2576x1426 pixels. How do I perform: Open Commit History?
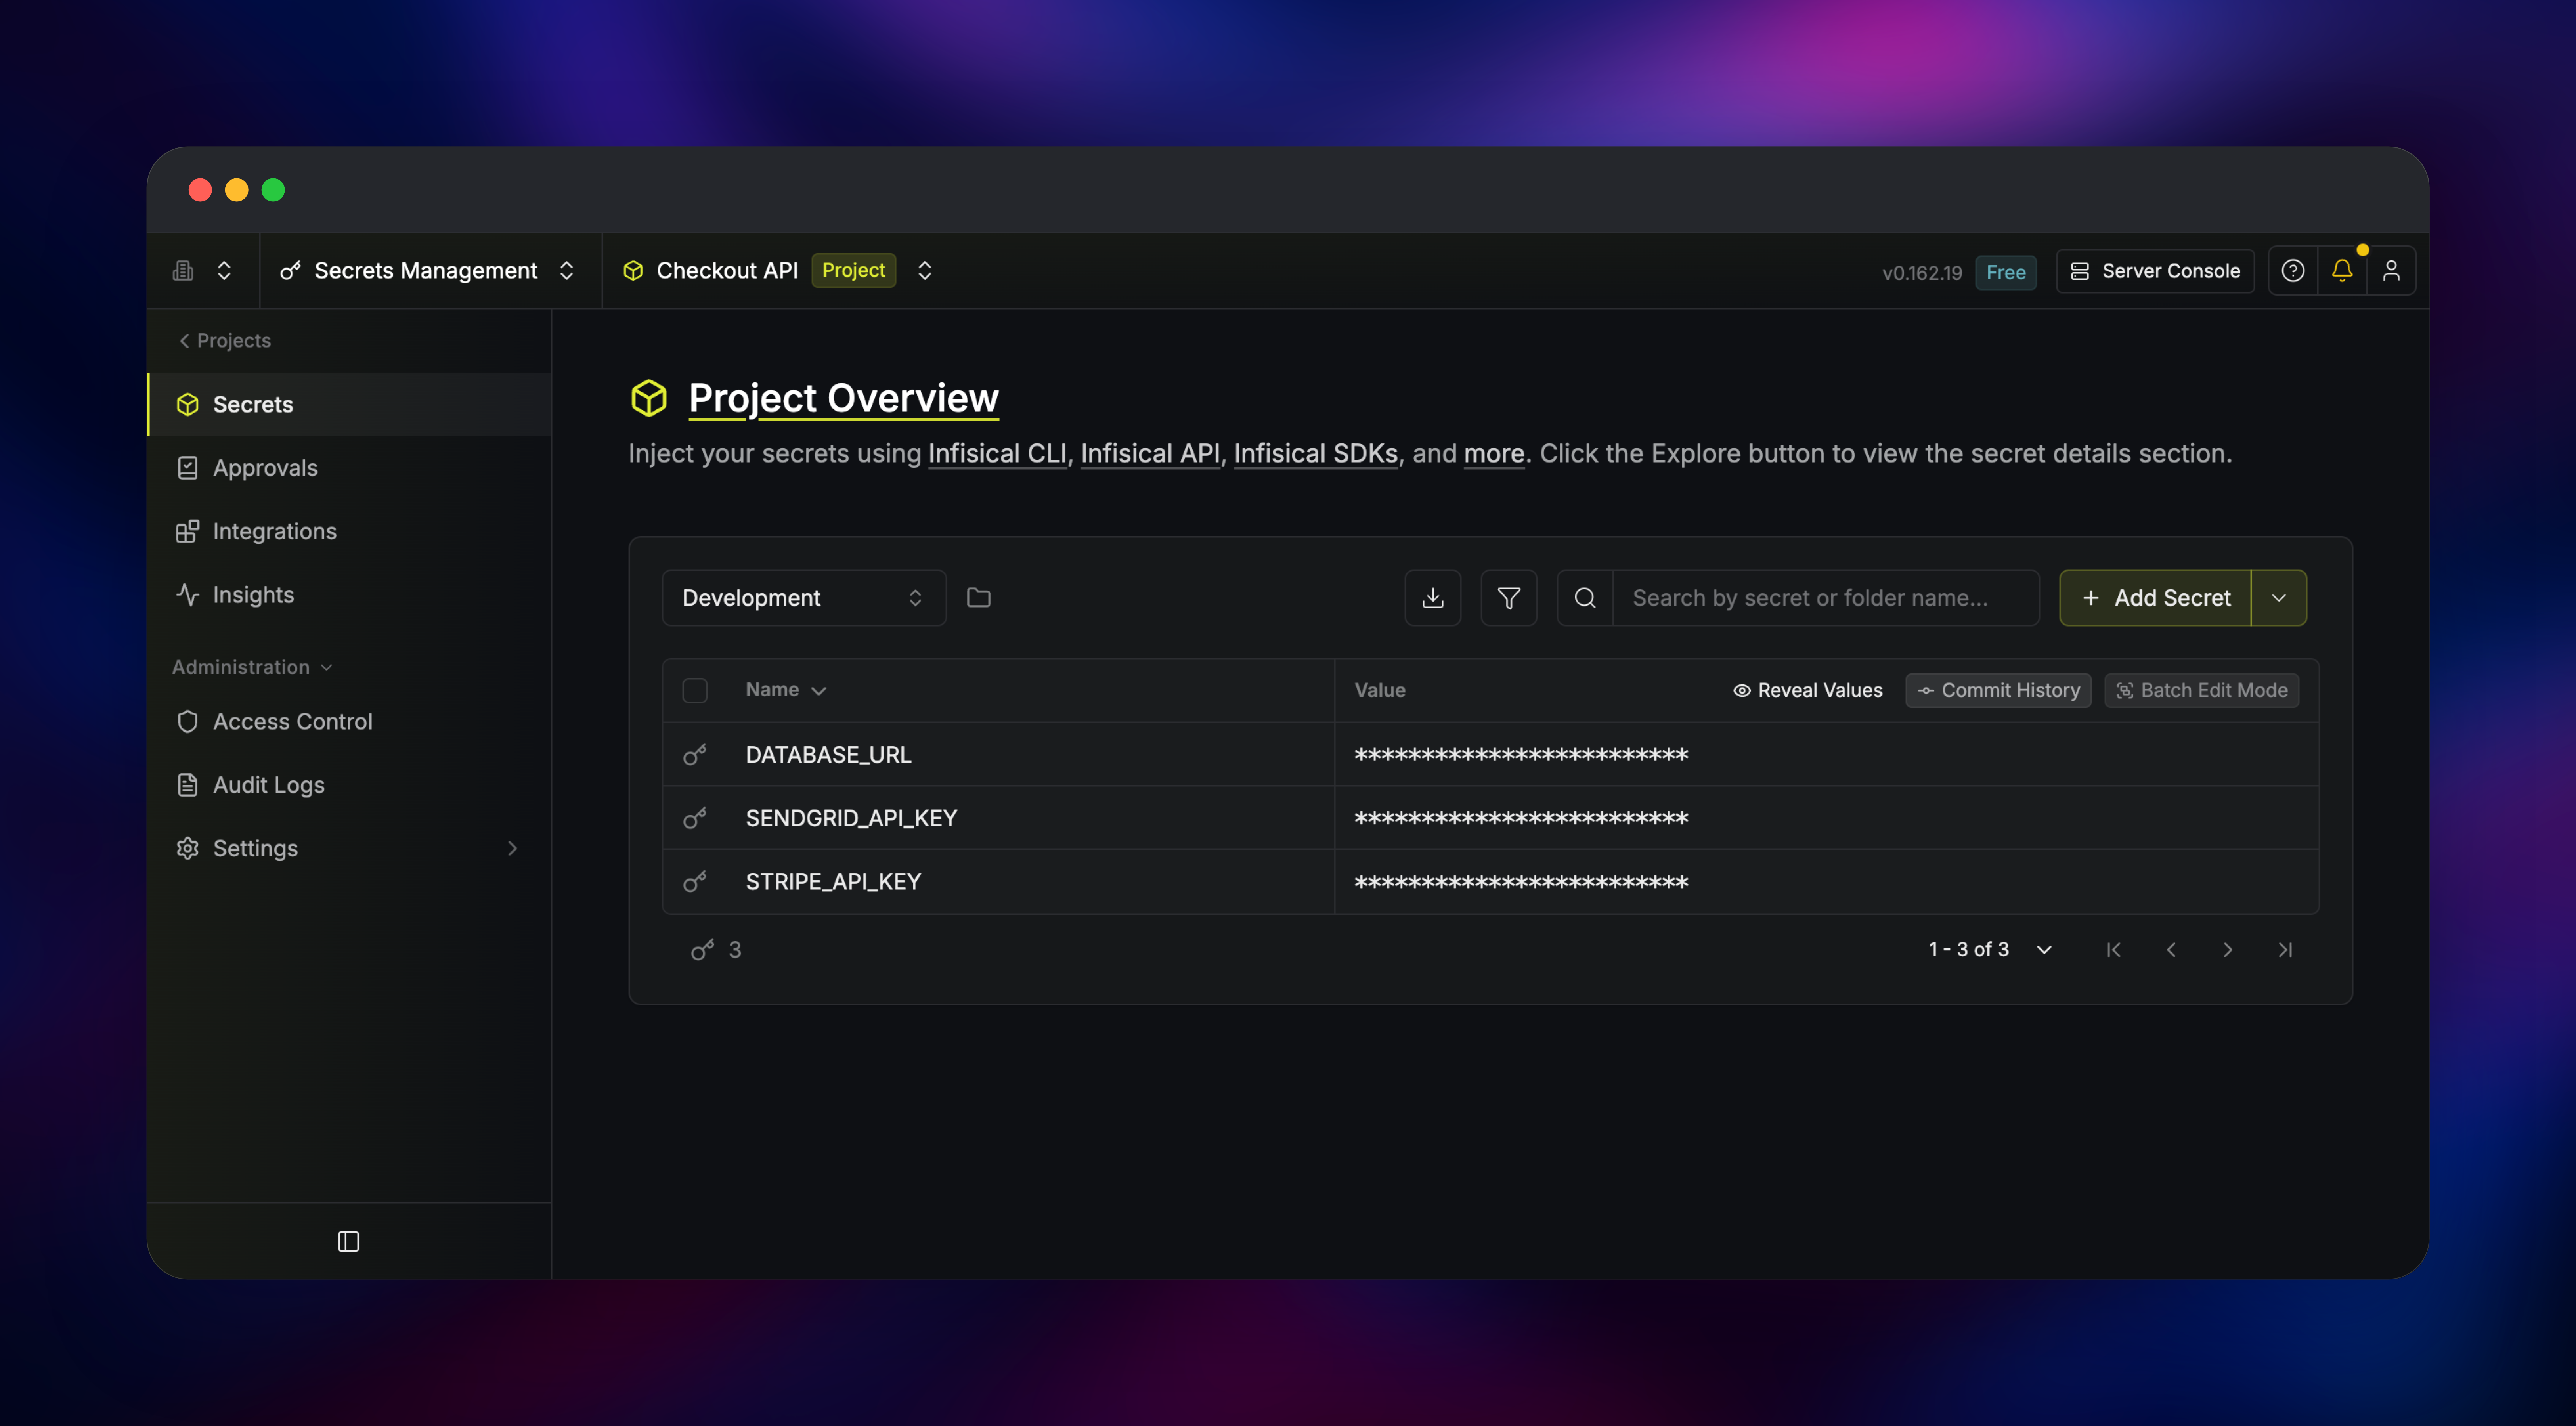(x=1998, y=690)
